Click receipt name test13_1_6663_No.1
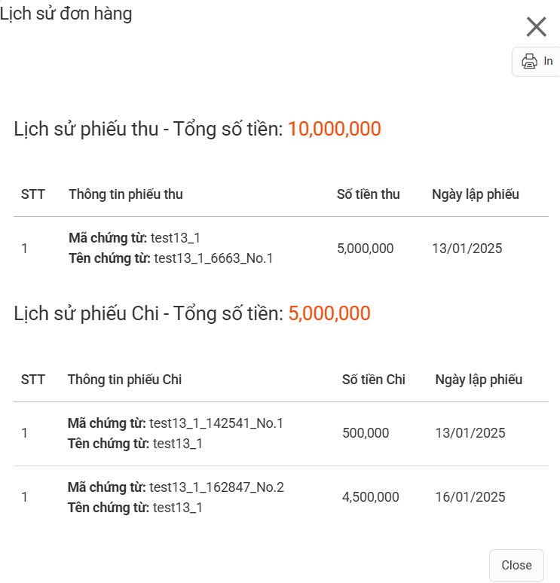The height and width of the screenshot is (583, 560). pos(213,258)
